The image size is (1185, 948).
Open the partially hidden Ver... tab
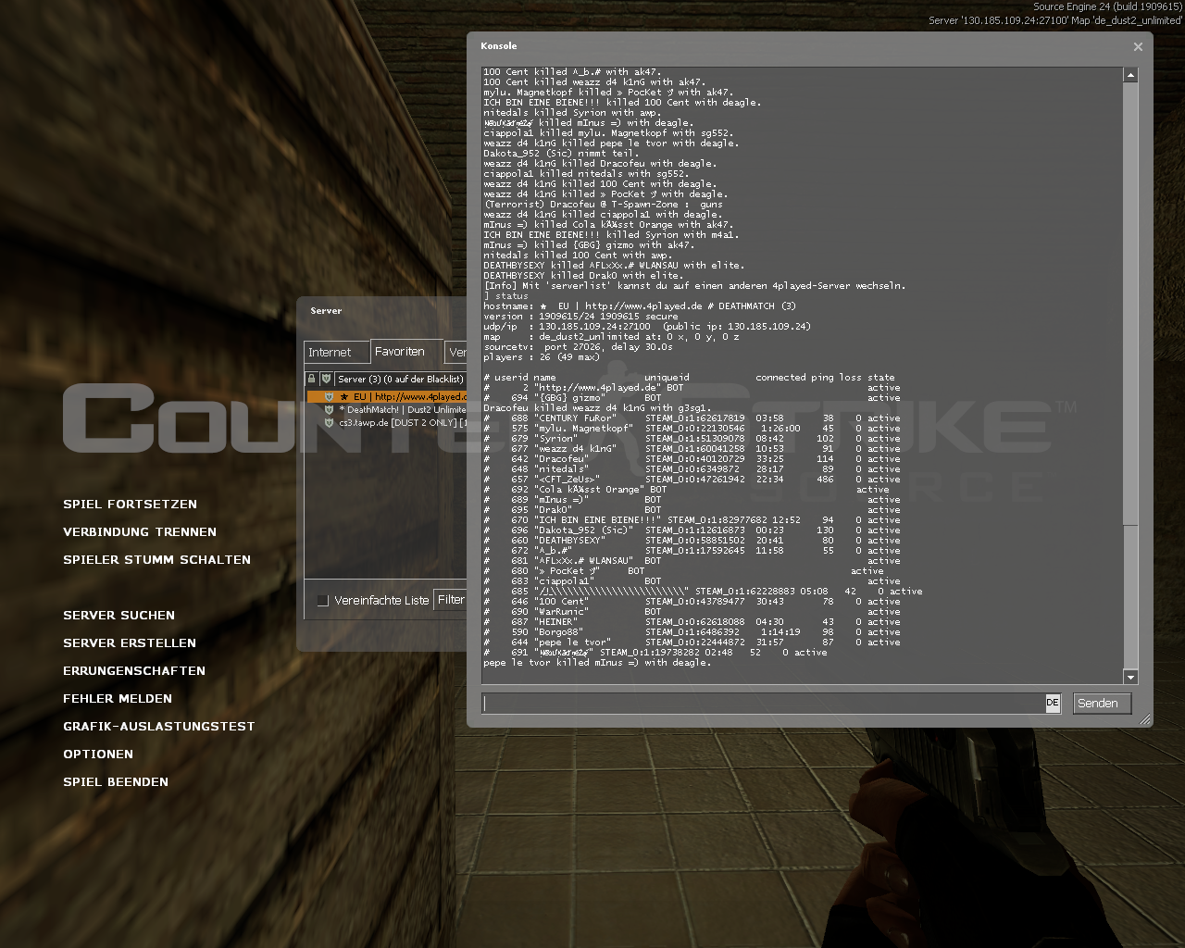pyautogui.click(x=455, y=353)
